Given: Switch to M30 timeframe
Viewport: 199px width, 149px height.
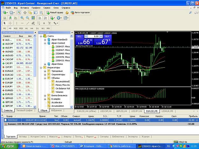Looking at the screenshot, I should click(x=21, y=28).
